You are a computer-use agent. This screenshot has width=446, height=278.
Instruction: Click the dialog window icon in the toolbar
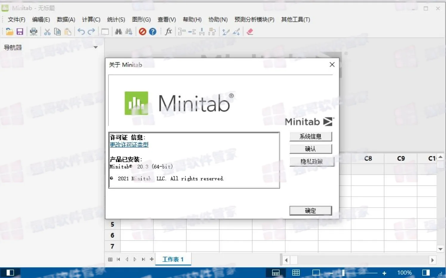105,32
